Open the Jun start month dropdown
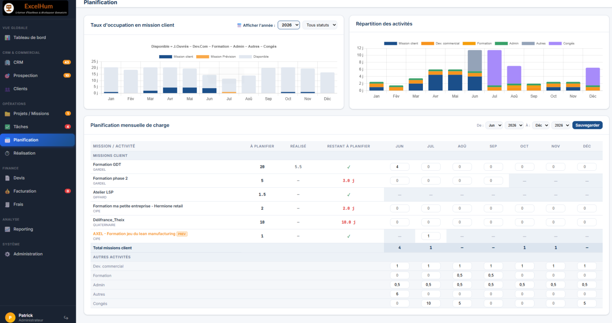The image size is (612, 323). (x=494, y=125)
